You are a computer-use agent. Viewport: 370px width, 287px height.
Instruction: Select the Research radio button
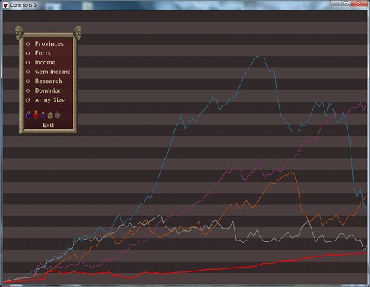coord(28,81)
